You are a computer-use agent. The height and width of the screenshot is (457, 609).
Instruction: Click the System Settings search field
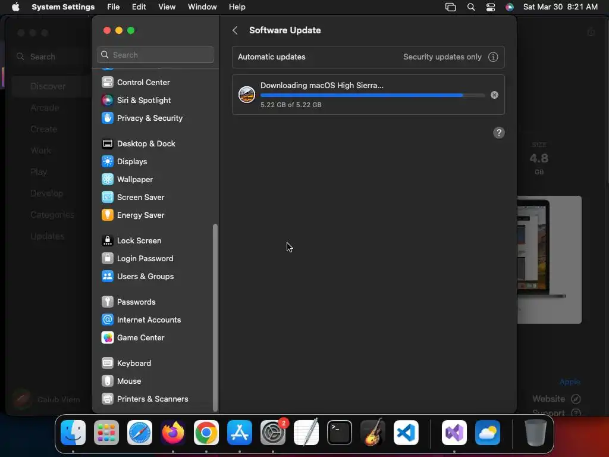point(155,55)
